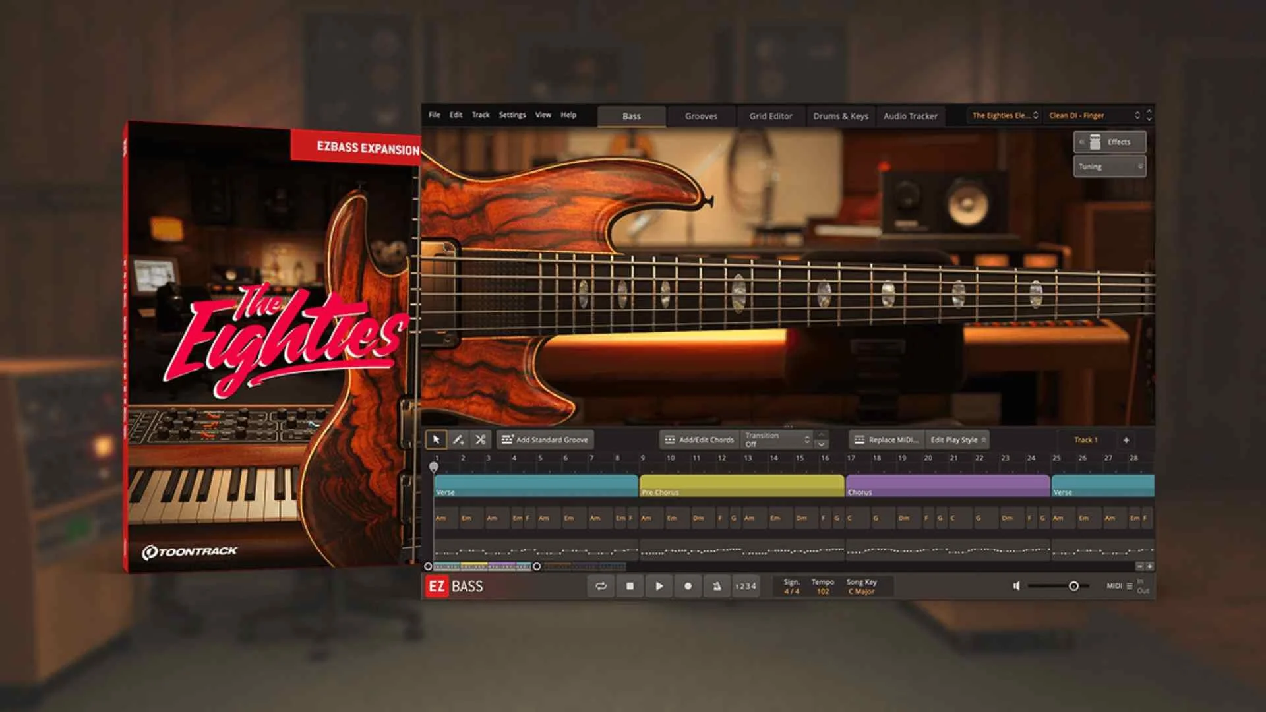This screenshot has width=1266, height=712.
Task: Open the Clean DI - Finger preset dropdown
Action: point(1091,115)
